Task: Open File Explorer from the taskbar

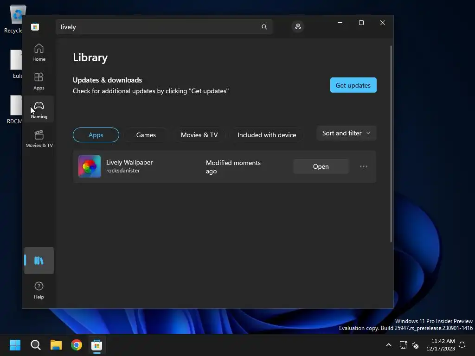Action: click(x=56, y=345)
